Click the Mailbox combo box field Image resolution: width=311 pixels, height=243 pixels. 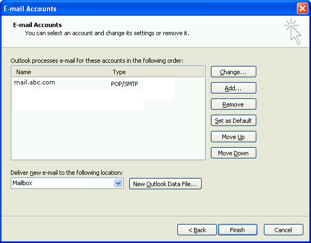[x=67, y=183]
